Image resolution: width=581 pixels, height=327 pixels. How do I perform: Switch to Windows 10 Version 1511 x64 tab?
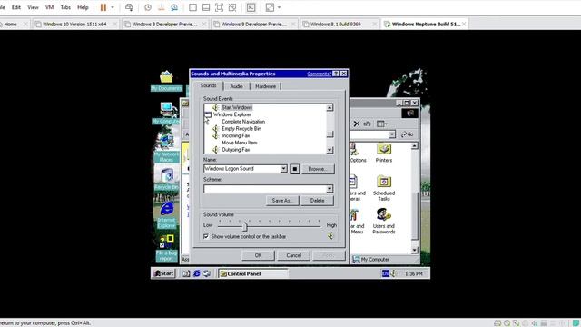pyautogui.click(x=74, y=25)
